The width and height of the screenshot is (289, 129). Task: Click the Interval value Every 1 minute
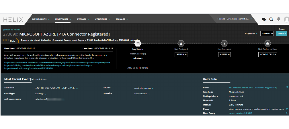(236, 105)
